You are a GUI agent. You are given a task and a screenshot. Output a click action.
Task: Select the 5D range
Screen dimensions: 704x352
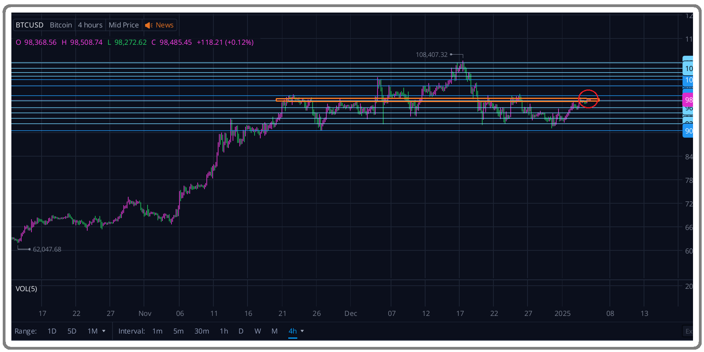tap(72, 331)
